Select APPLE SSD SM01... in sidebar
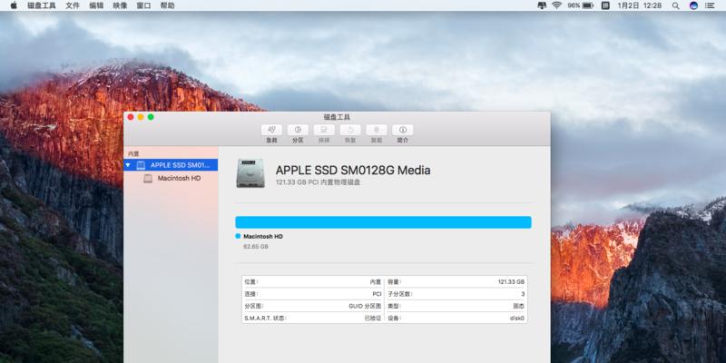 pyautogui.click(x=171, y=165)
